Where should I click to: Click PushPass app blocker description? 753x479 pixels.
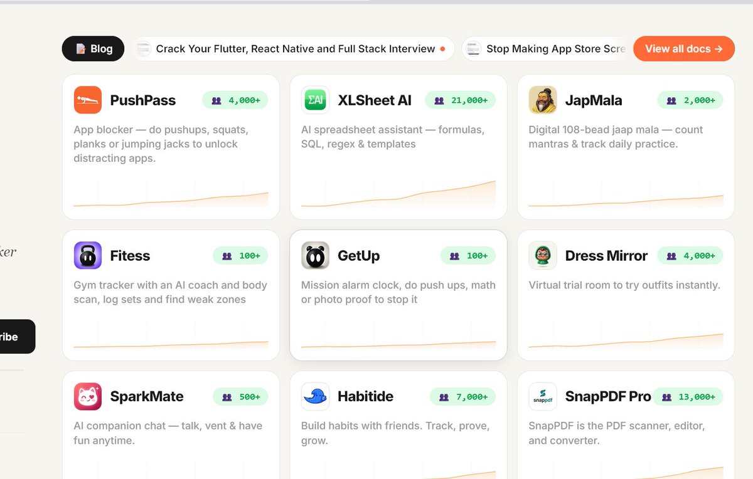(161, 144)
